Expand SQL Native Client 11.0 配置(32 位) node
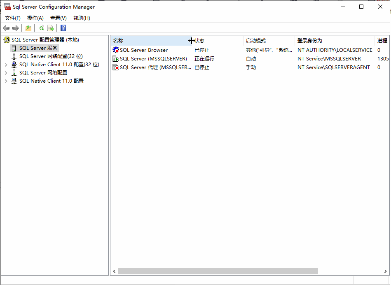This screenshot has width=391, height=285. [6, 65]
